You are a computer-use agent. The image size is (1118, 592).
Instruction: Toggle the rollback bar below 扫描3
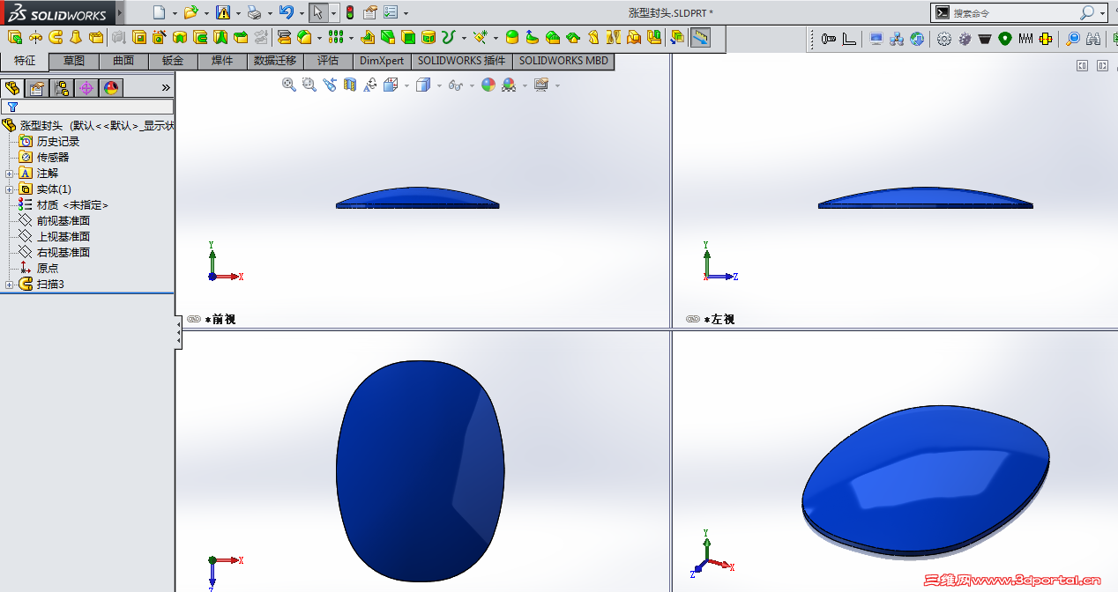coord(88,293)
